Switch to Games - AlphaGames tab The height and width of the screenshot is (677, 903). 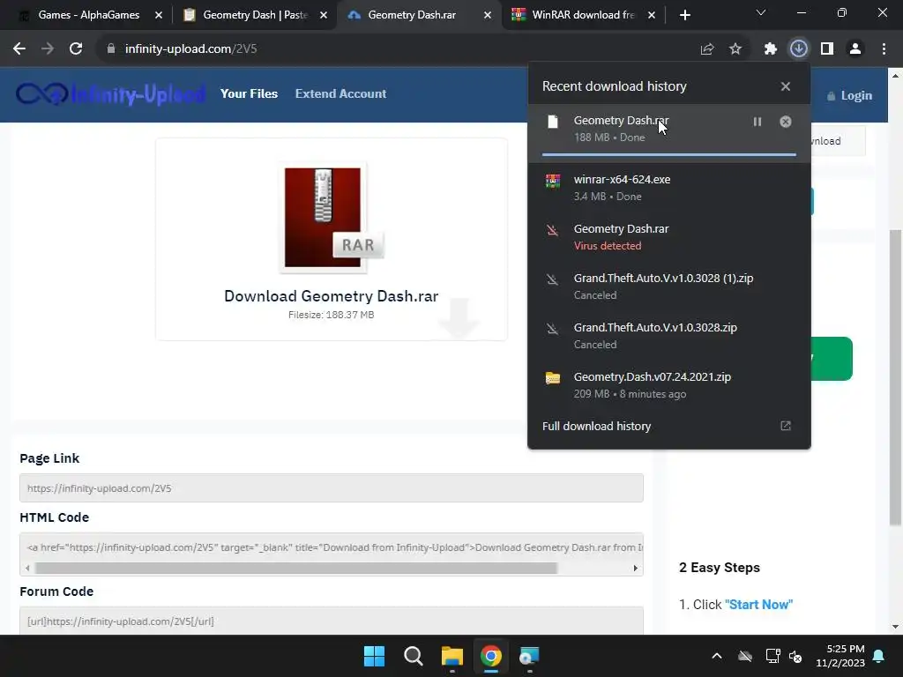tap(89, 15)
